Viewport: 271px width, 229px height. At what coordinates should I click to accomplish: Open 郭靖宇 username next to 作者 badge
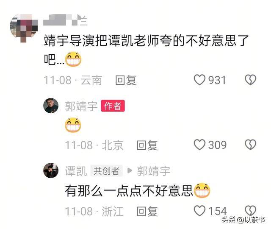[81, 106]
